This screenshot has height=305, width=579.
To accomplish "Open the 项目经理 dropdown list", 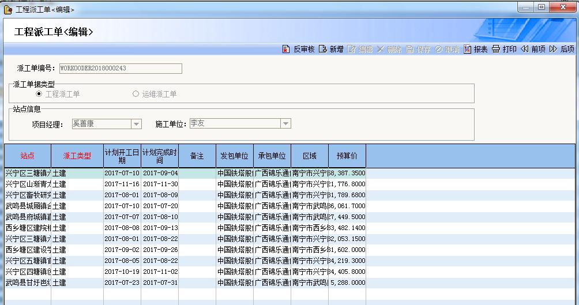I will click(x=136, y=124).
